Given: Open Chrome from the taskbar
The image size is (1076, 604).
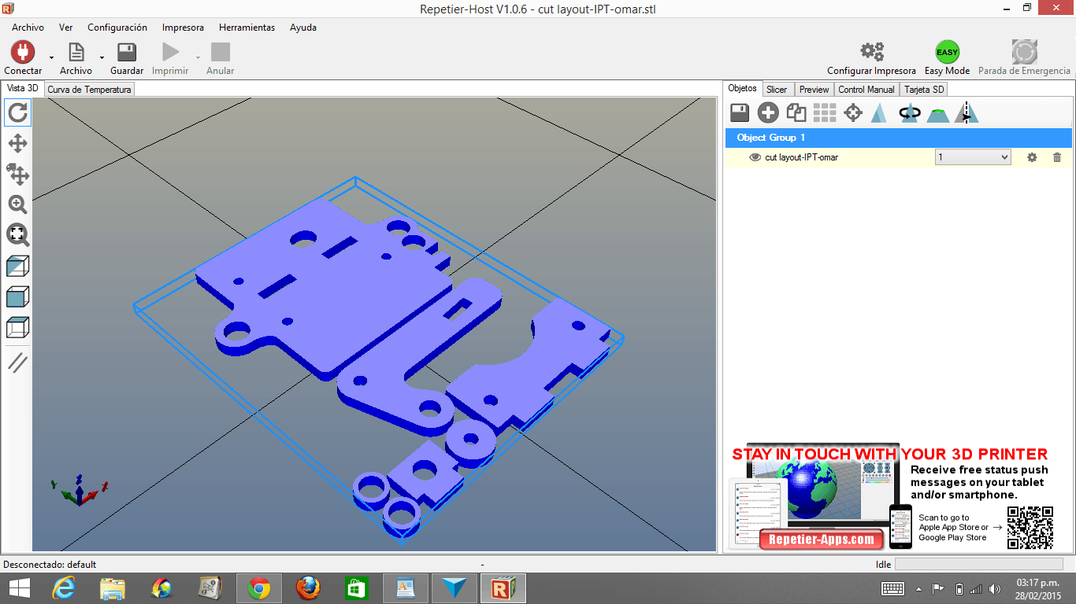Looking at the screenshot, I should (x=259, y=588).
